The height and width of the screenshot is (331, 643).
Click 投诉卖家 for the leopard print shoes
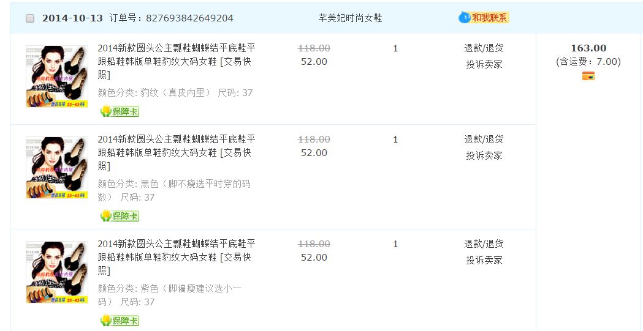[484, 64]
